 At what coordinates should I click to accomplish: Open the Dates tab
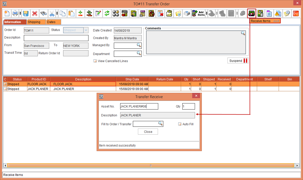point(53,22)
